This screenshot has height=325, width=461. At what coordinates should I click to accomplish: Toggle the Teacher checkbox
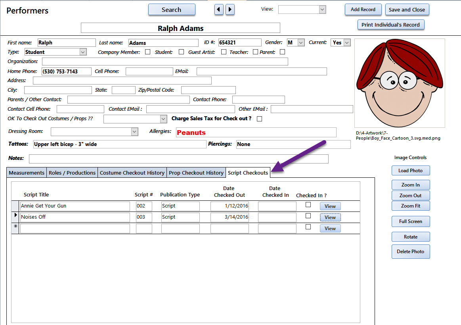pos(256,52)
